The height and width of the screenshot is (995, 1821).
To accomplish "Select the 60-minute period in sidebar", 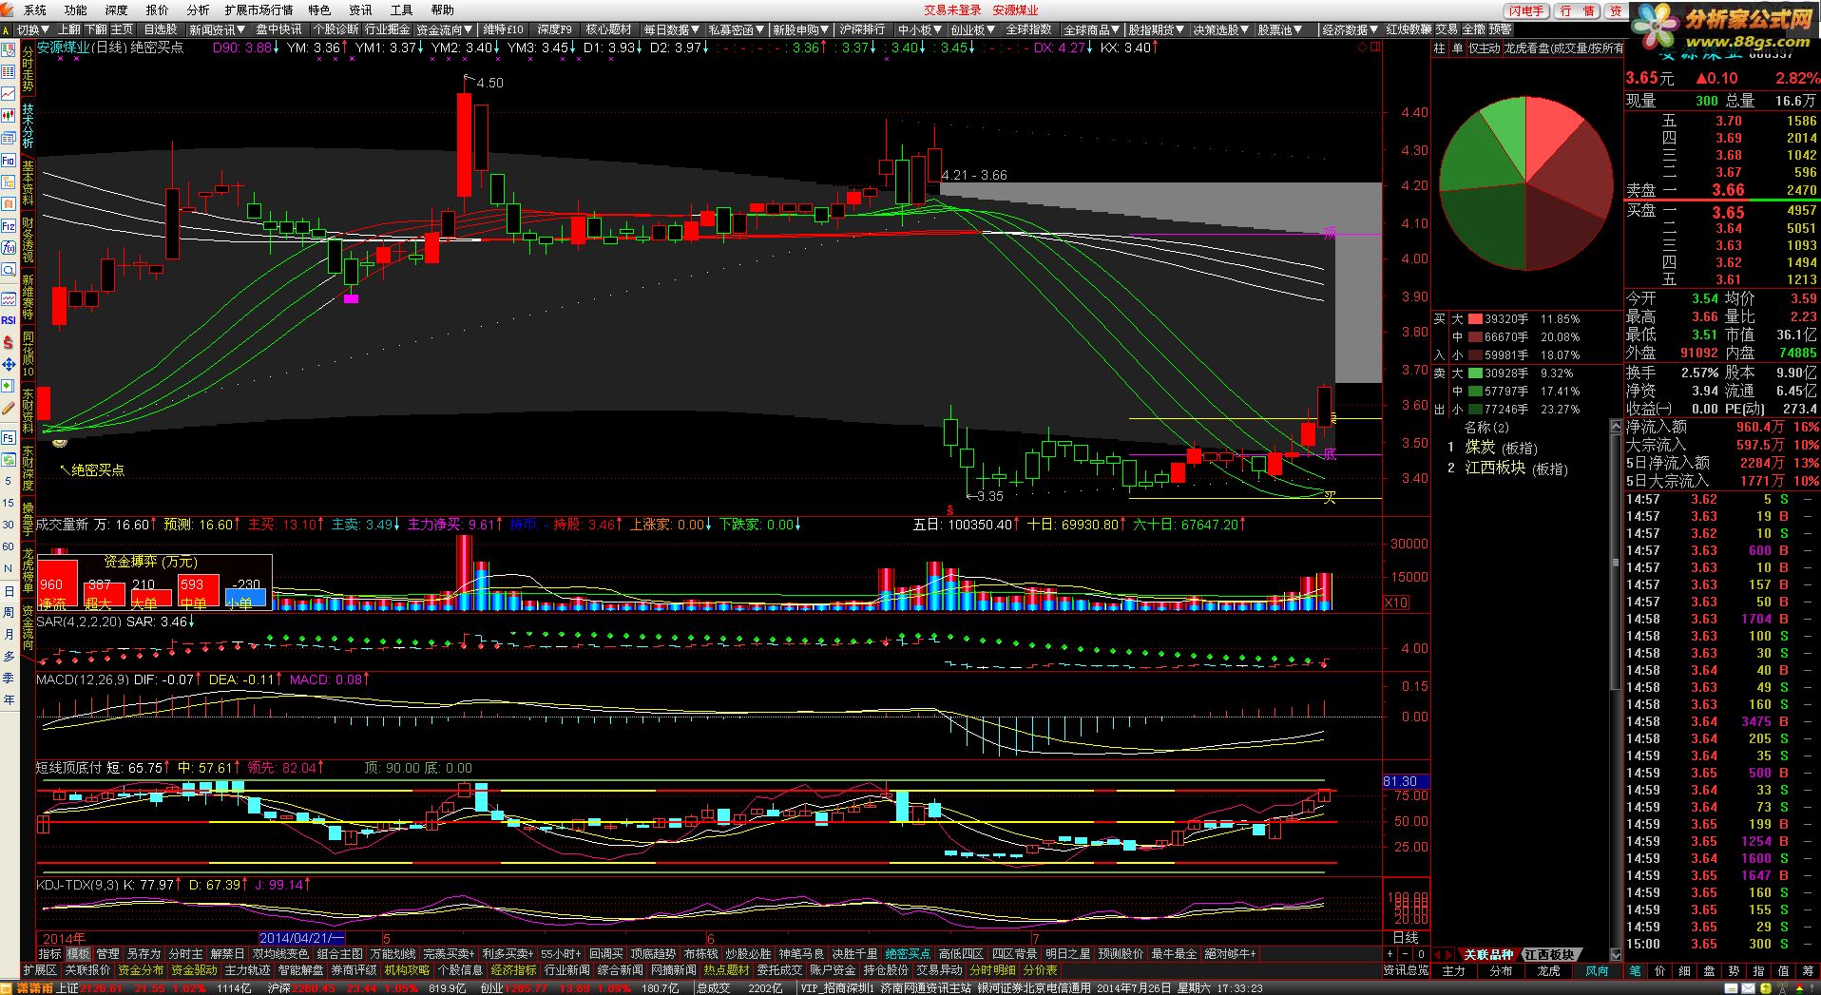I will (x=9, y=546).
